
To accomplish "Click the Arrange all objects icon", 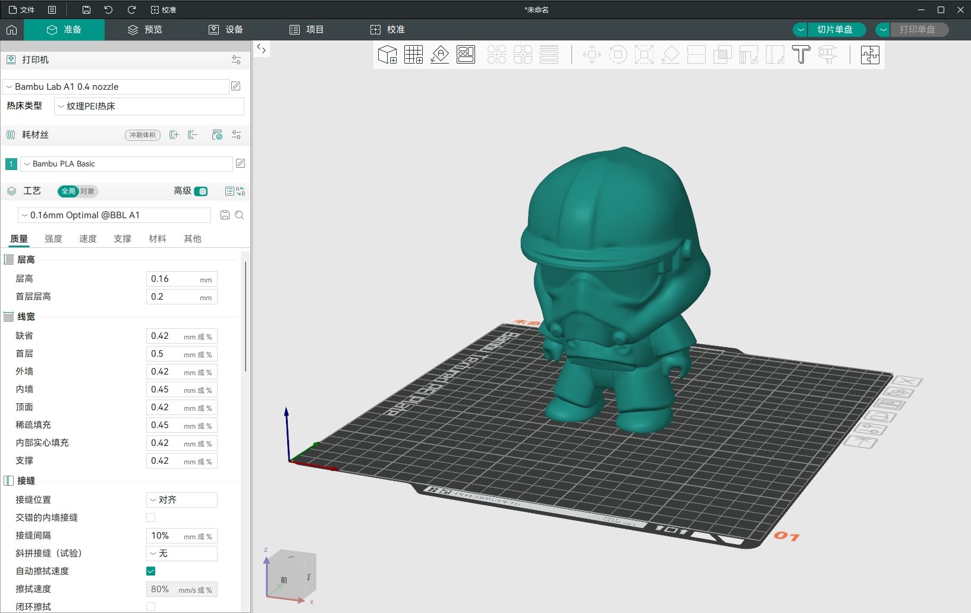I will (x=466, y=55).
